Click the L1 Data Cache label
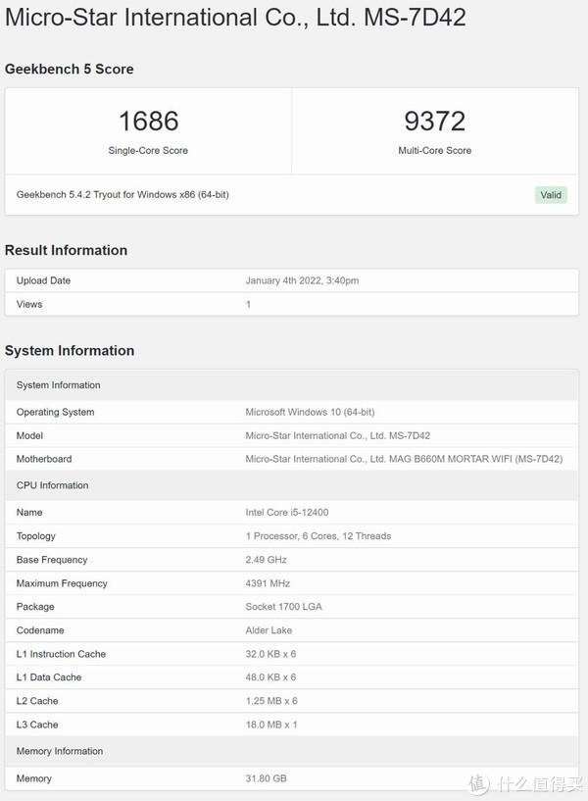588x801 pixels. point(49,676)
